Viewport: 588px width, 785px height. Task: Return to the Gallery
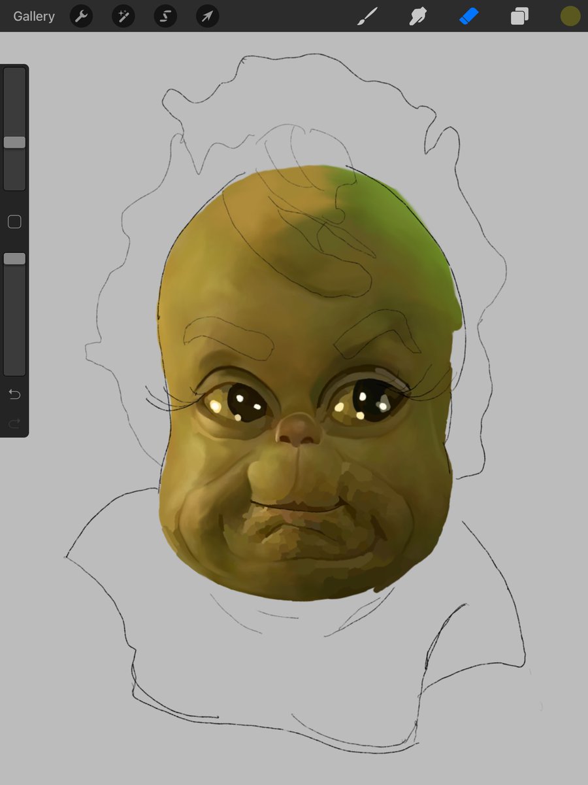[x=33, y=16]
